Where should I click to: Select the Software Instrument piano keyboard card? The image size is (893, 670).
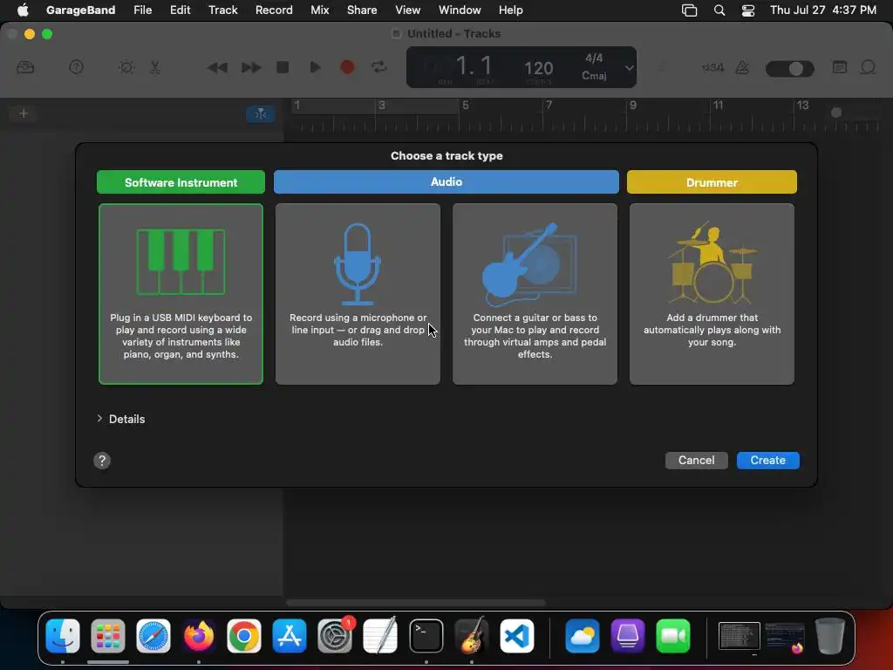coord(181,293)
